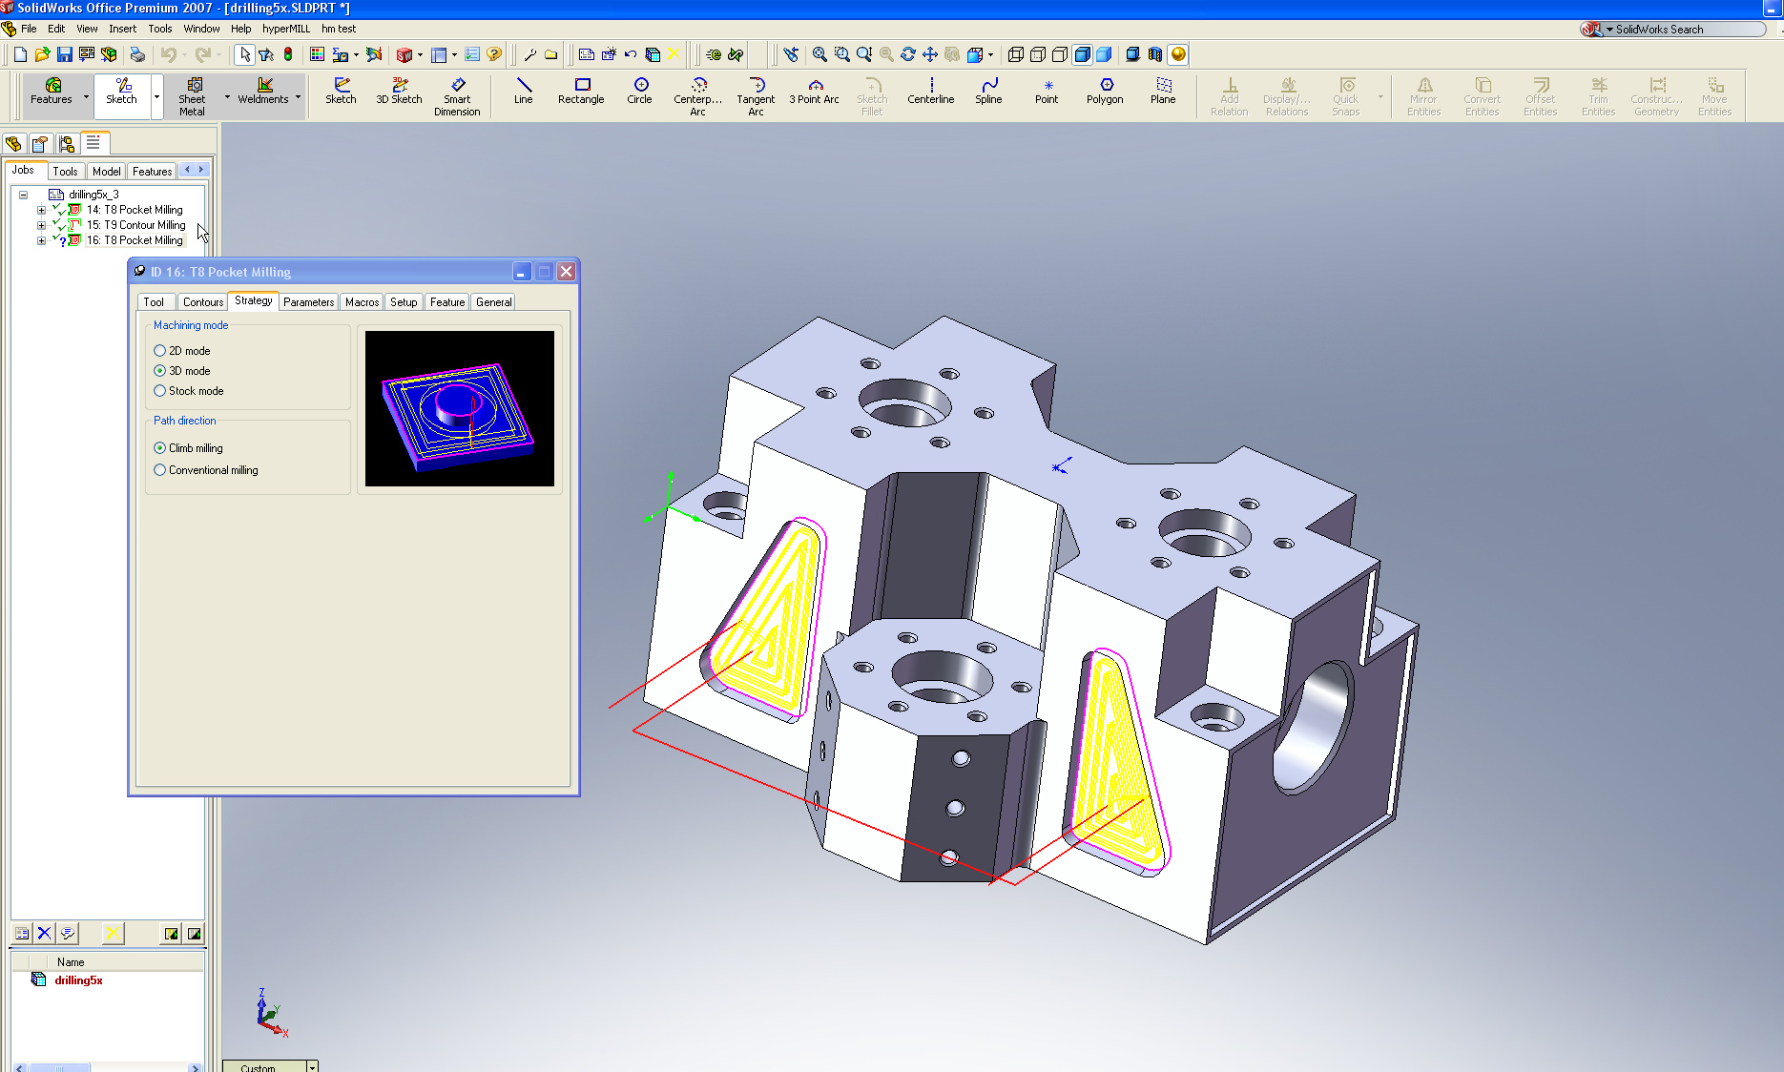The height and width of the screenshot is (1072, 1784).
Task: Select the Centerline tool
Action: click(x=930, y=92)
